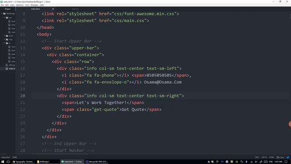The width and height of the screenshot is (291, 164).
Task: Open the Selection menu
Action: pyautogui.click(x=20, y=5)
